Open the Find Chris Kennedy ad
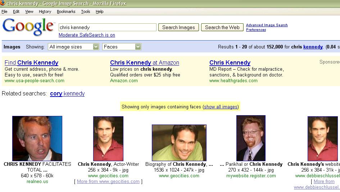 pyautogui.click(x=31, y=63)
